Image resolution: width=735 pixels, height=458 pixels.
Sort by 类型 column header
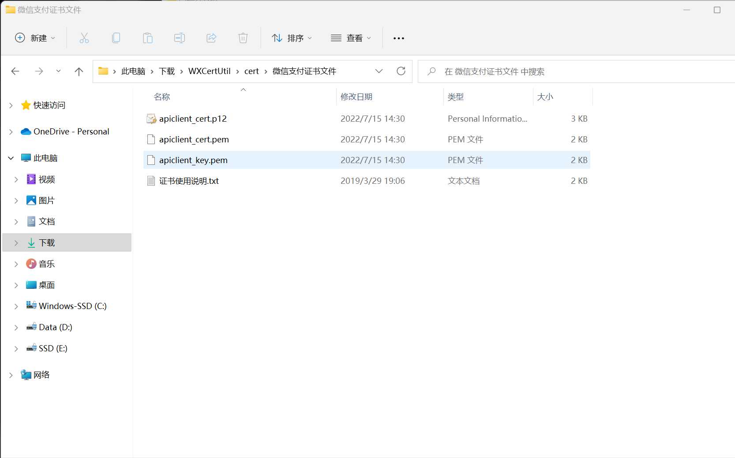(488, 97)
